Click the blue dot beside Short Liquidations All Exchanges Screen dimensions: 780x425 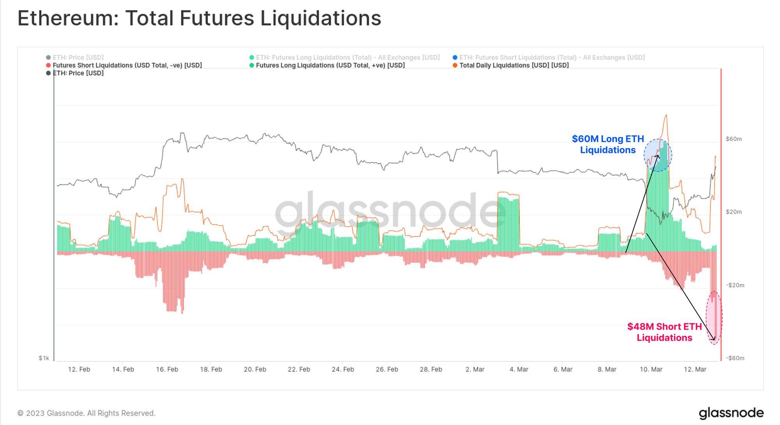point(455,58)
